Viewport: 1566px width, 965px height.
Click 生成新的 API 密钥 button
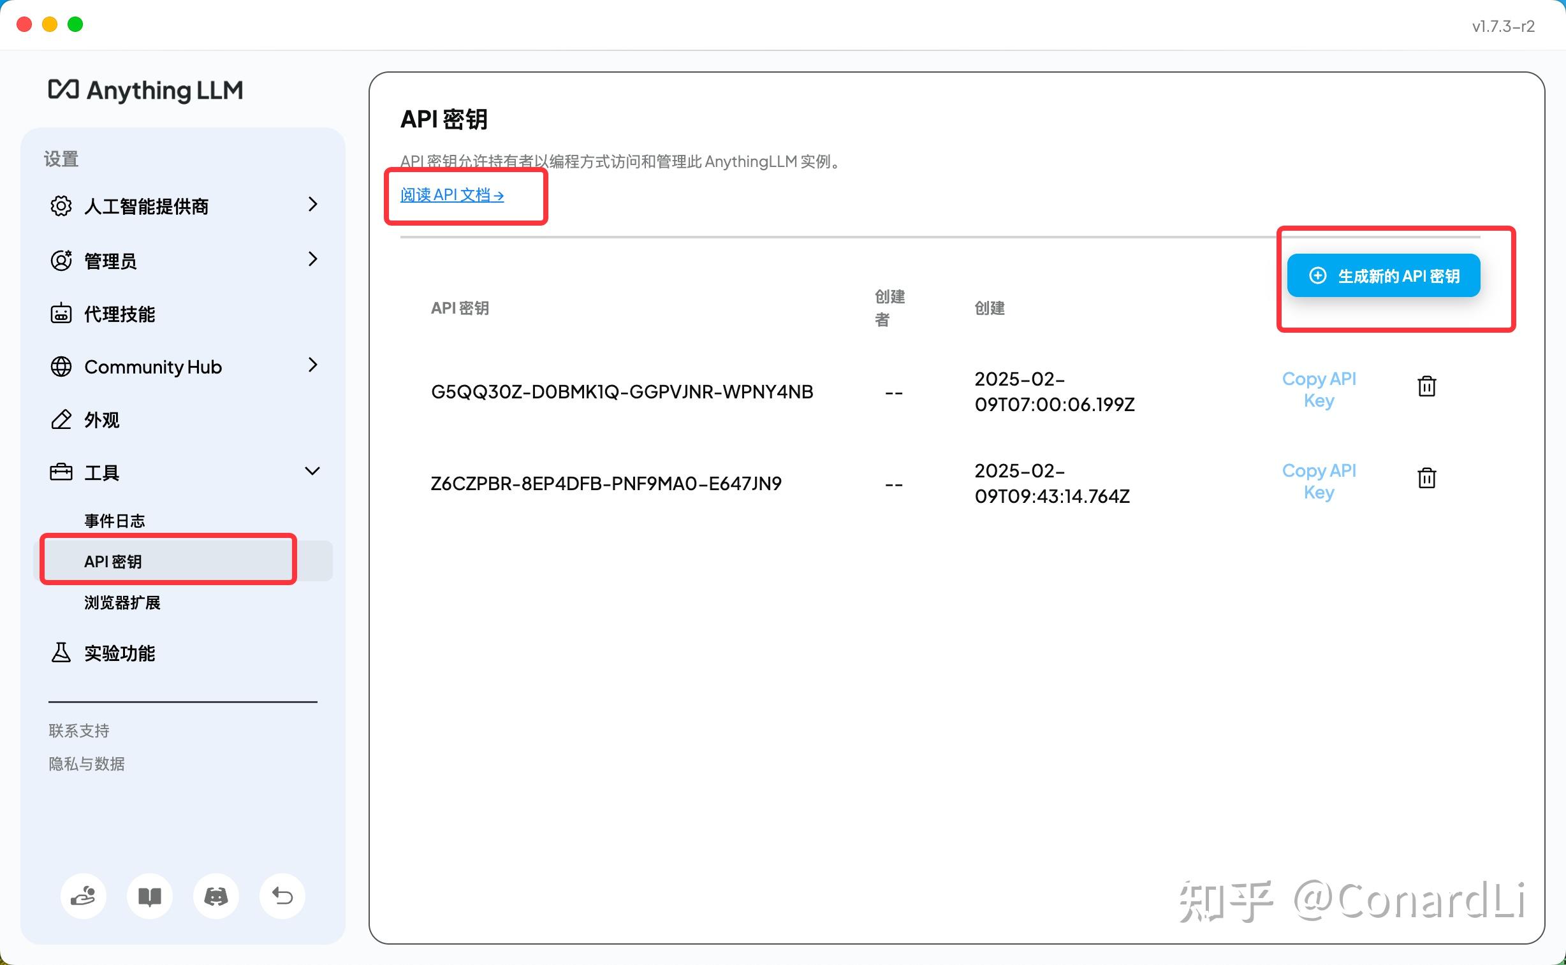pyautogui.click(x=1384, y=275)
